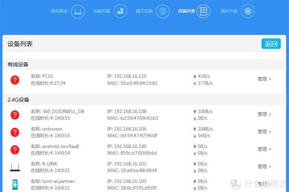Image resolution: width=289 pixels, height=192 pixels.
Task: Select MAC: b0:59:47:47:96:0f
Action: (132, 136)
